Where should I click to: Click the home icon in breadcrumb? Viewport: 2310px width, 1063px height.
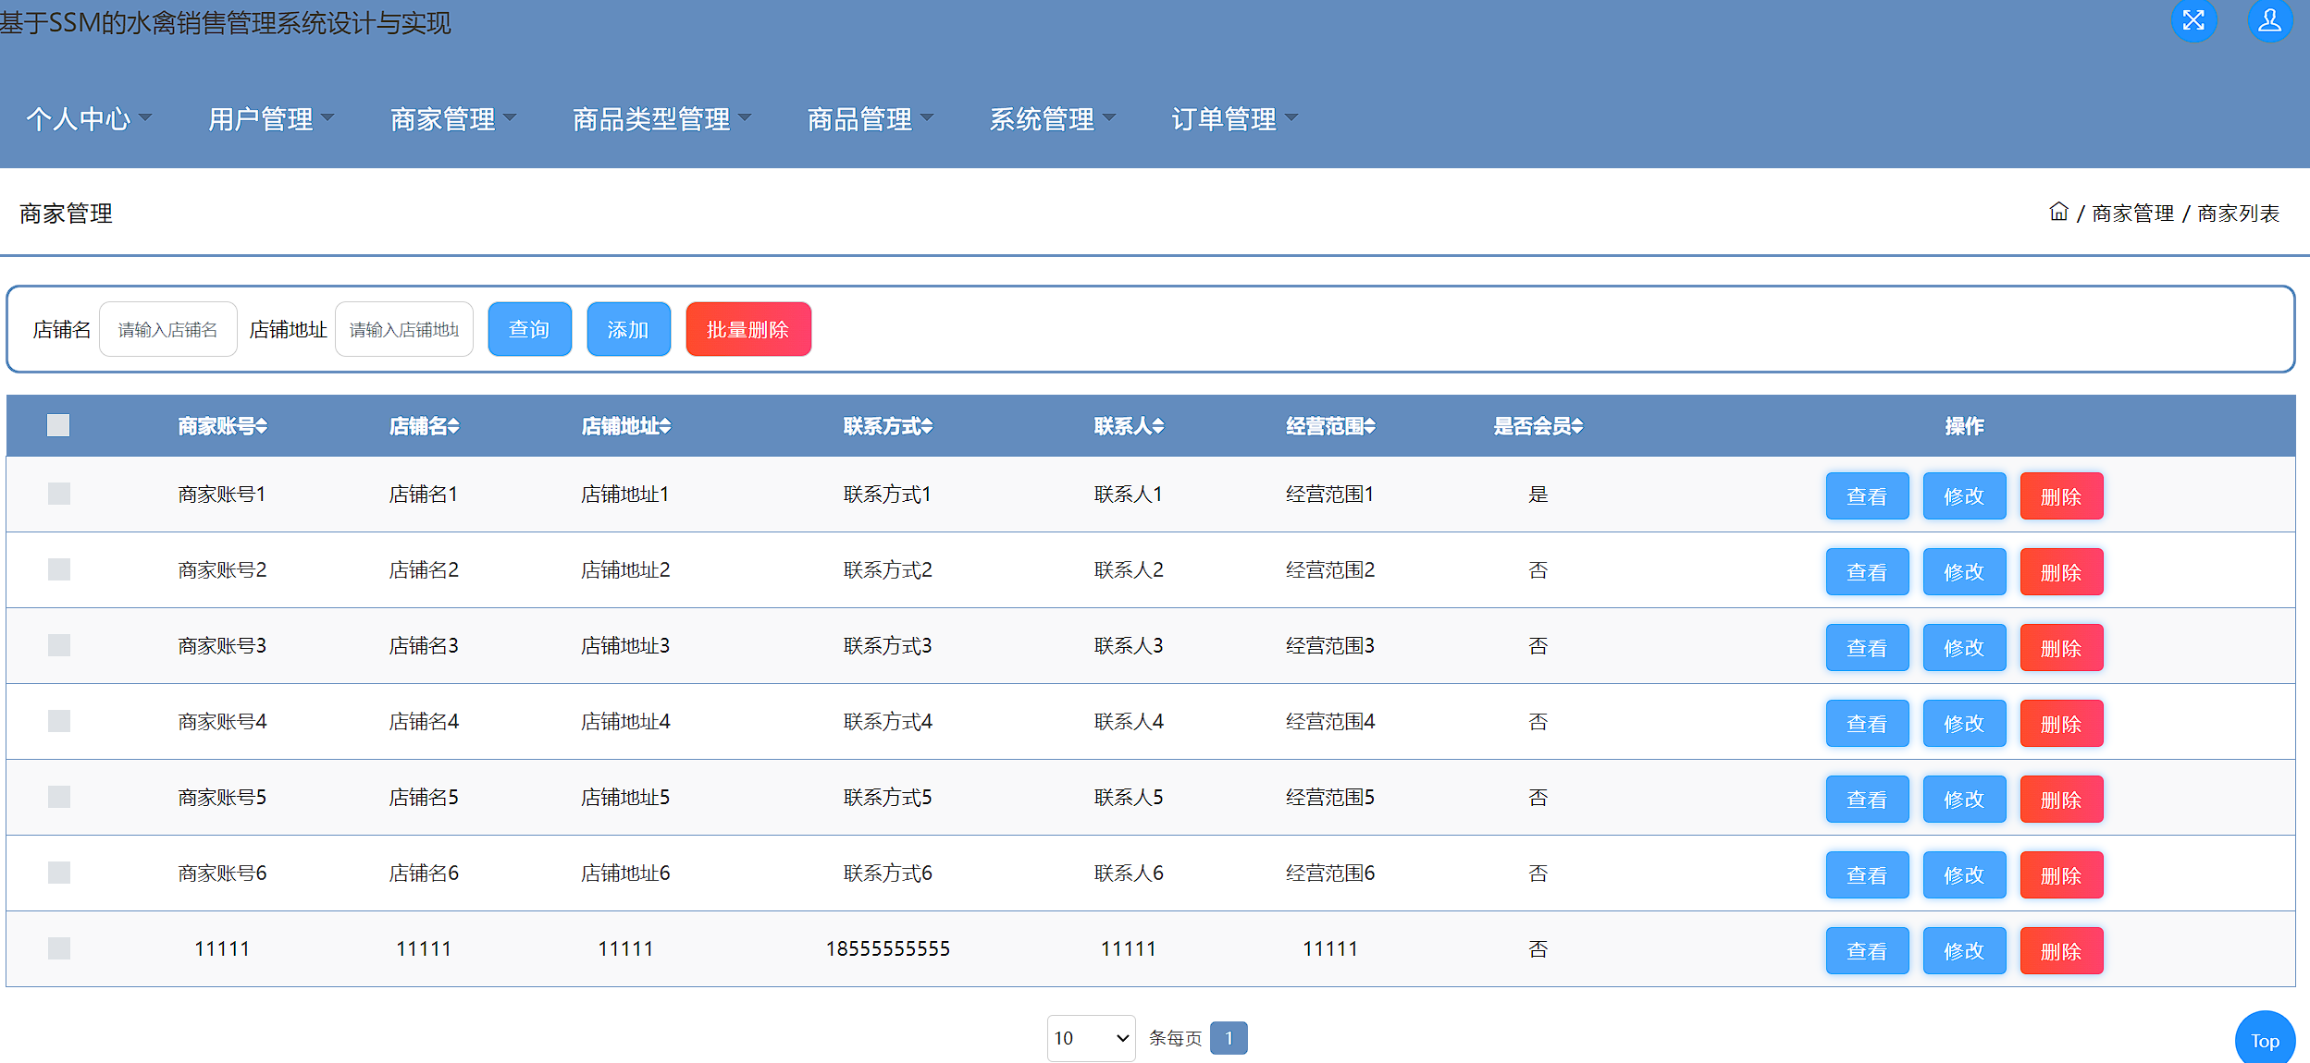(2058, 212)
